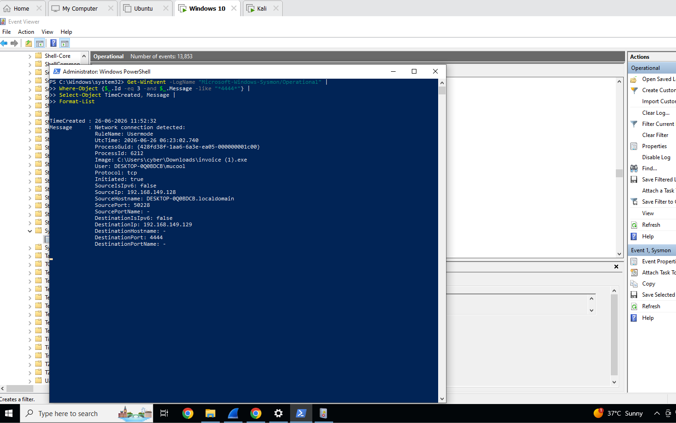Screen dimensions: 676x423
Task: Click the taskbar search box
Action: (87, 413)
